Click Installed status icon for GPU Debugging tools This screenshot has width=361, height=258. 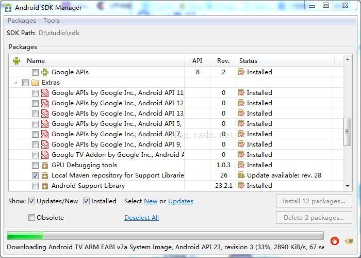(241, 165)
